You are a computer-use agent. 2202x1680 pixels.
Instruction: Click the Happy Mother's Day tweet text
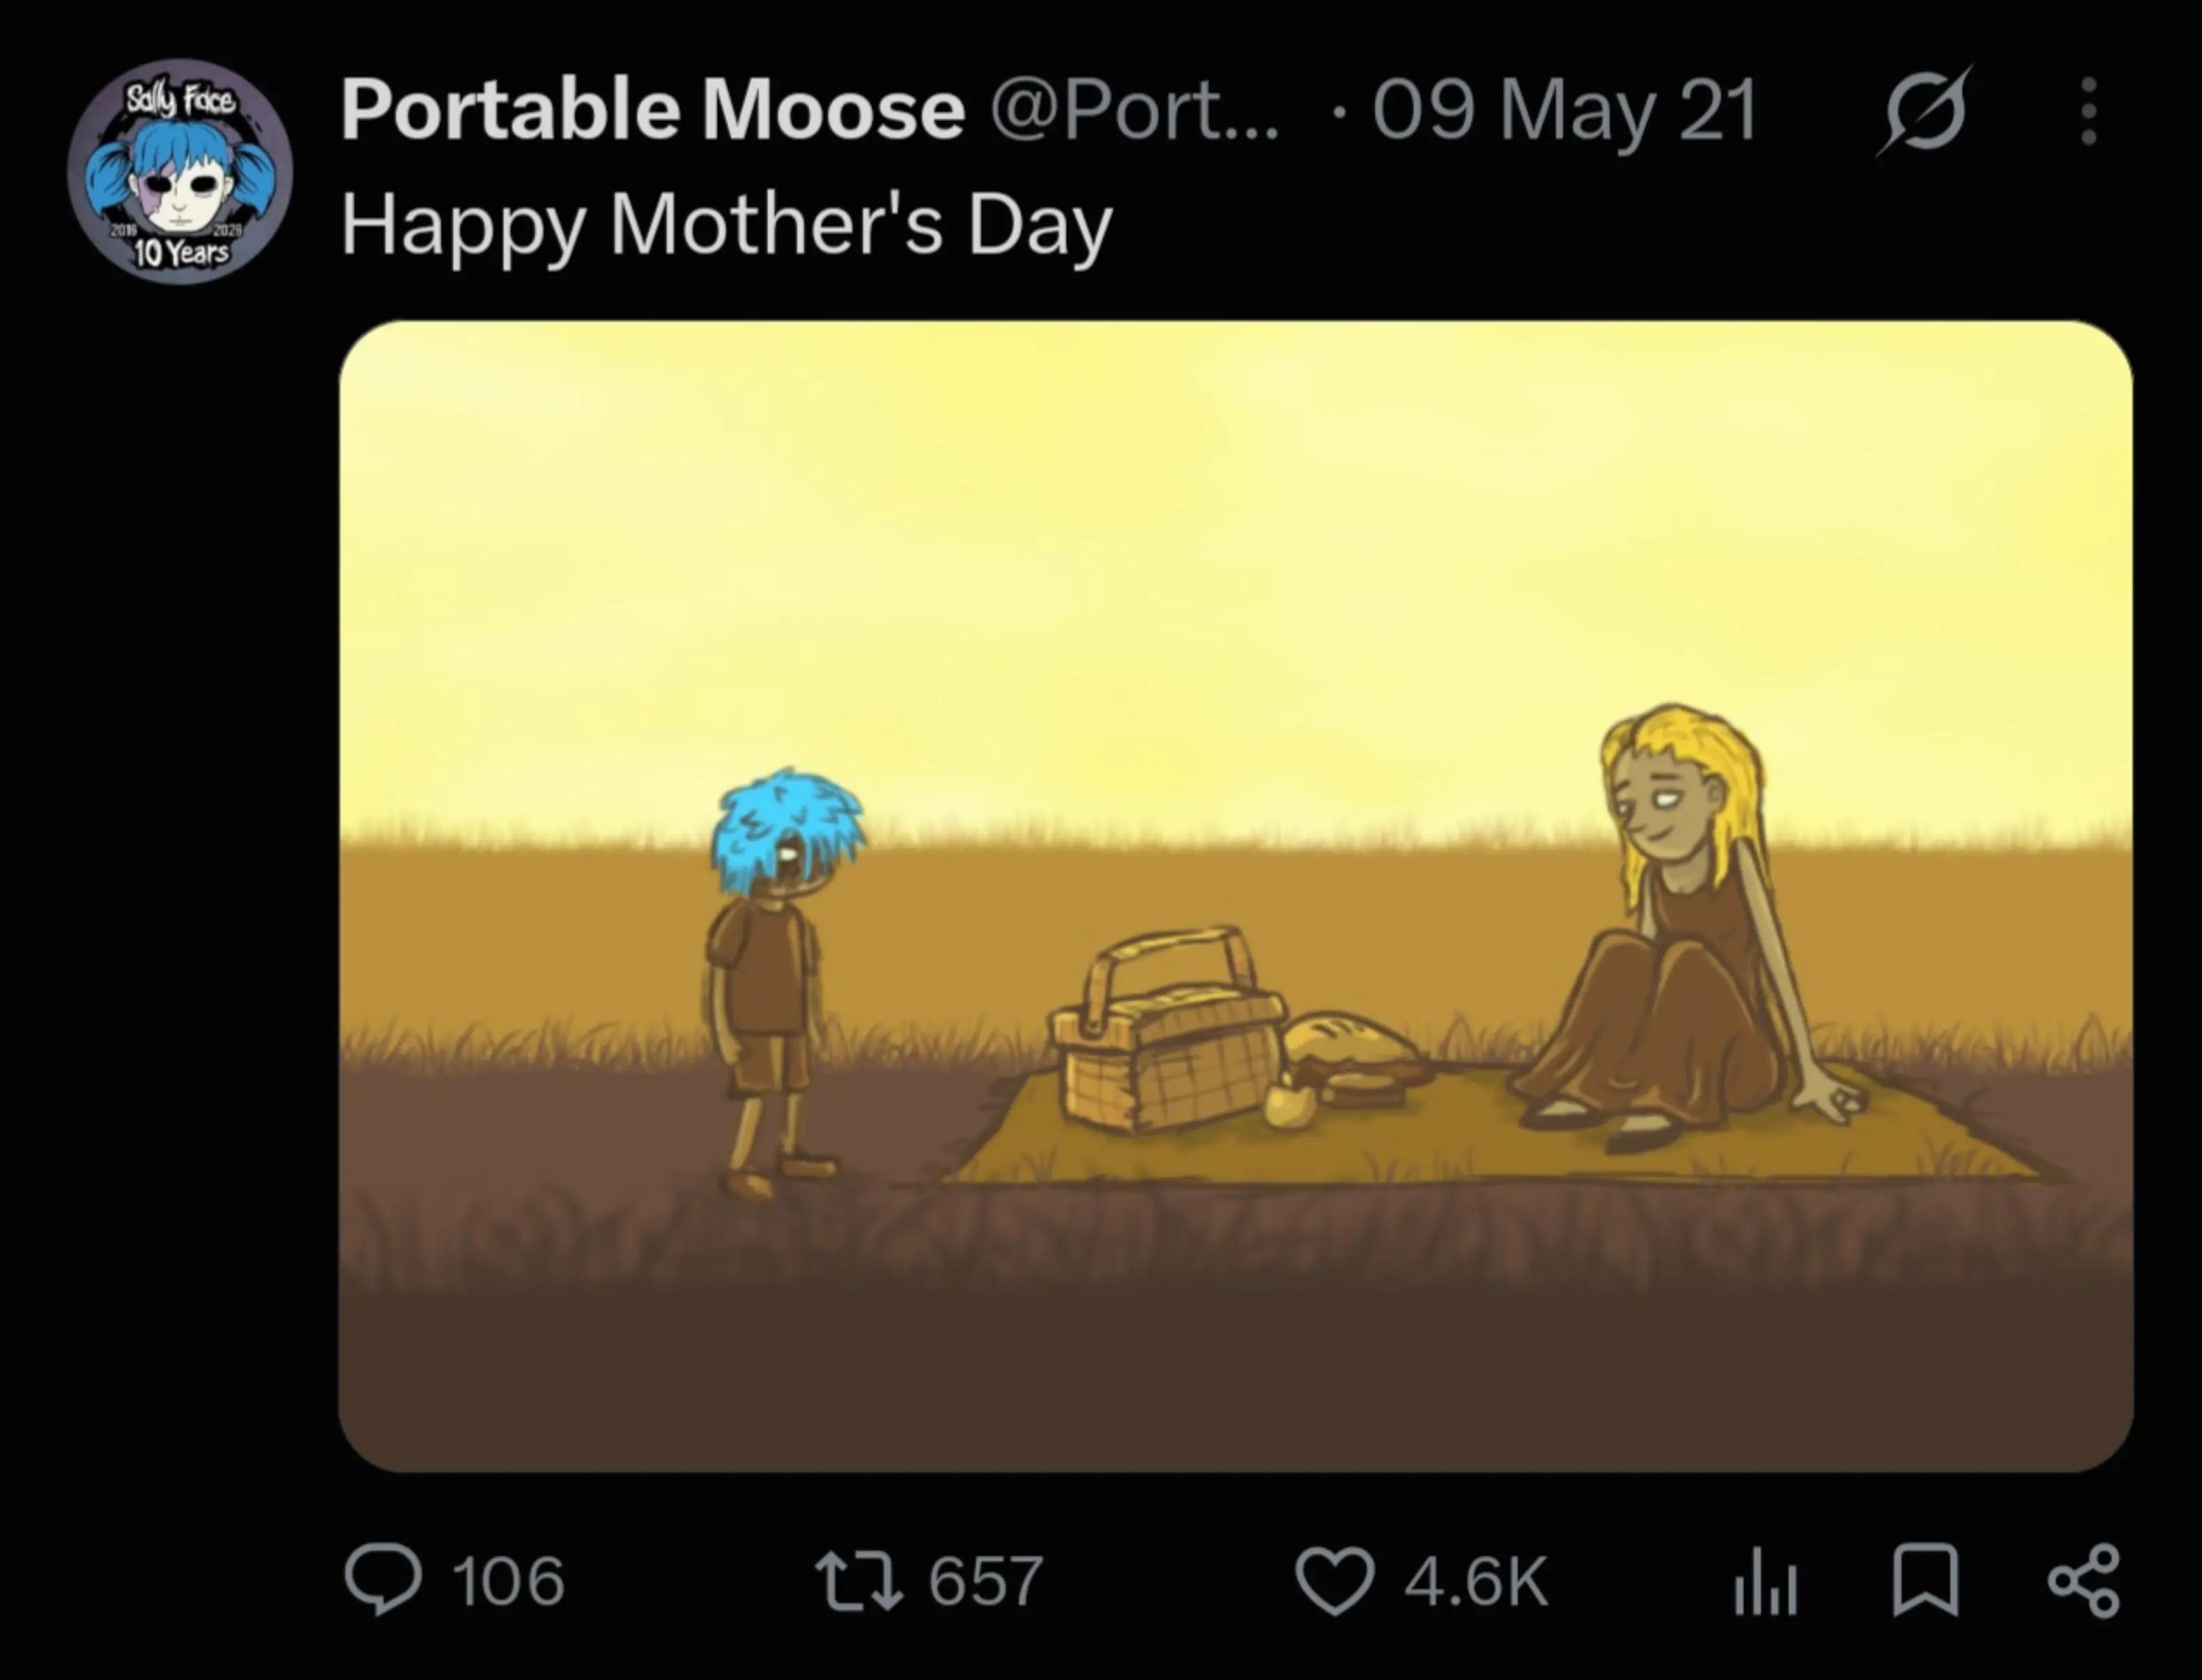coord(726,226)
